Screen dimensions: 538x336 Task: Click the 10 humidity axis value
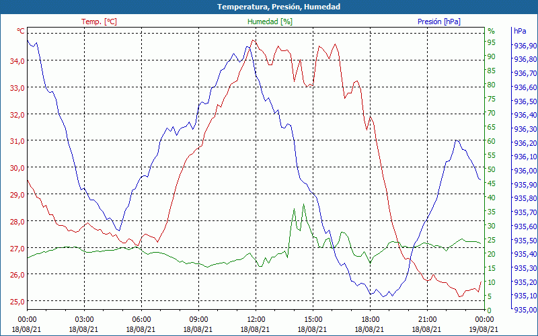coord(492,282)
